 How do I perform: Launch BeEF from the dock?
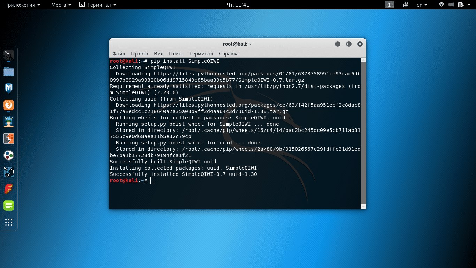(x=9, y=172)
